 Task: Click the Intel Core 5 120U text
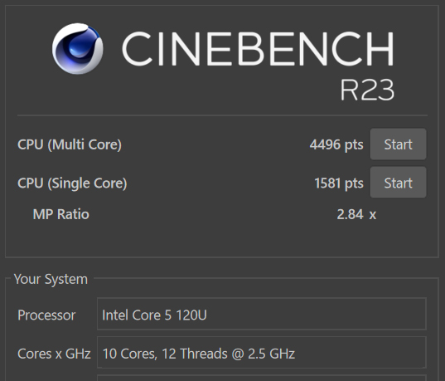[154, 315]
